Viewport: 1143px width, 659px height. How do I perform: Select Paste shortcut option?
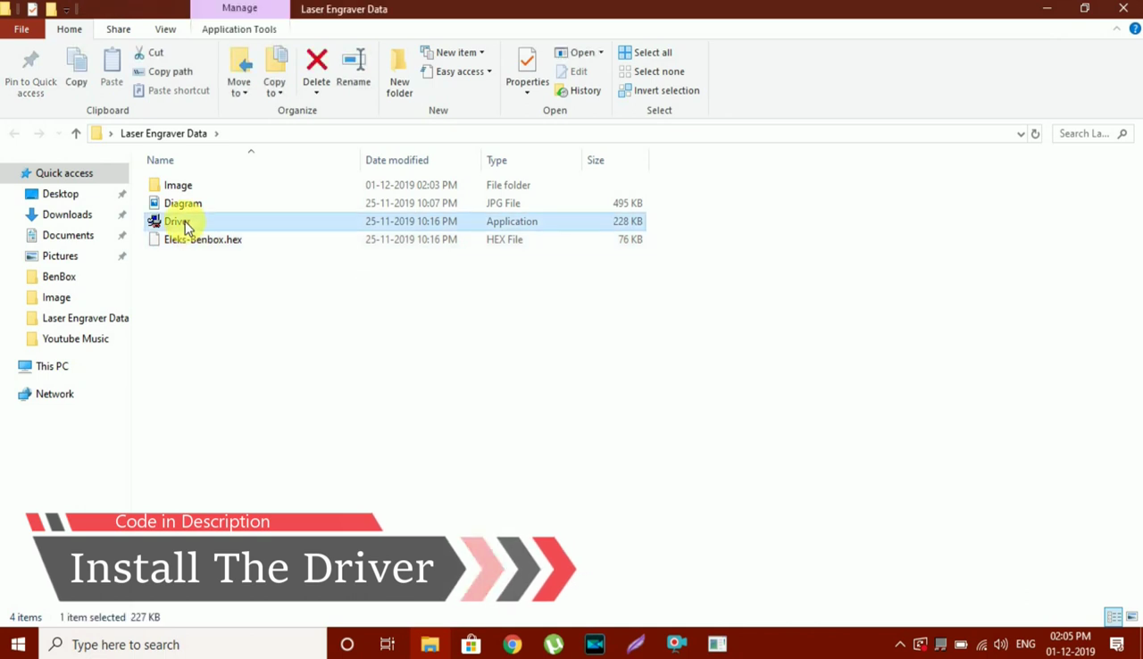(x=171, y=90)
